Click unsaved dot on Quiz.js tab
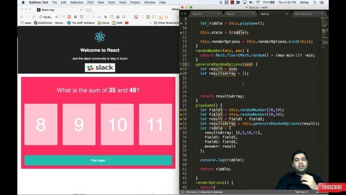 287,14
